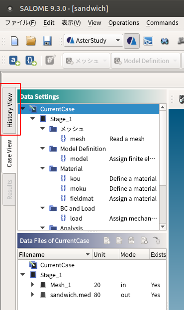Expand the Mesh_1 file entry
184x310 pixels.
click(x=33, y=285)
